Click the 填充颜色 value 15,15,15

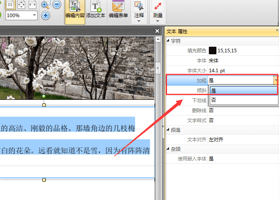(227, 51)
